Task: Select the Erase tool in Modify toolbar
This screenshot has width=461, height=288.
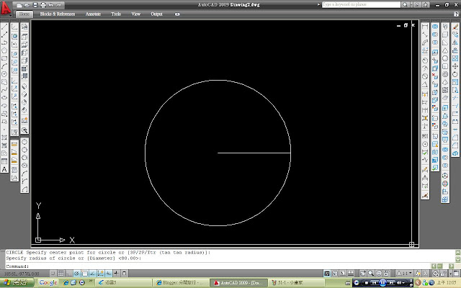Action: (455, 27)
